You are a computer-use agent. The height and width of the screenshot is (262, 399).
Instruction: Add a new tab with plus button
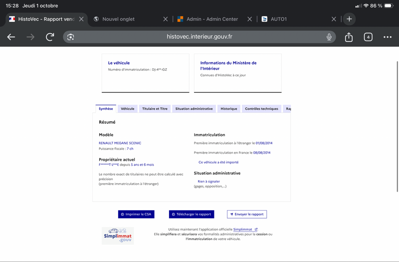349,19
